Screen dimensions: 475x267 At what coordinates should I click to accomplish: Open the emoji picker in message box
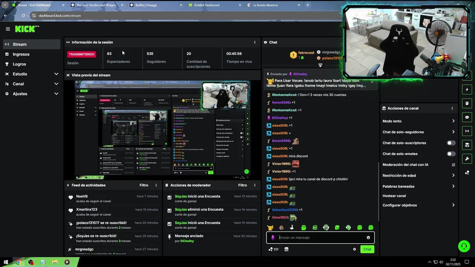point(368,238)
